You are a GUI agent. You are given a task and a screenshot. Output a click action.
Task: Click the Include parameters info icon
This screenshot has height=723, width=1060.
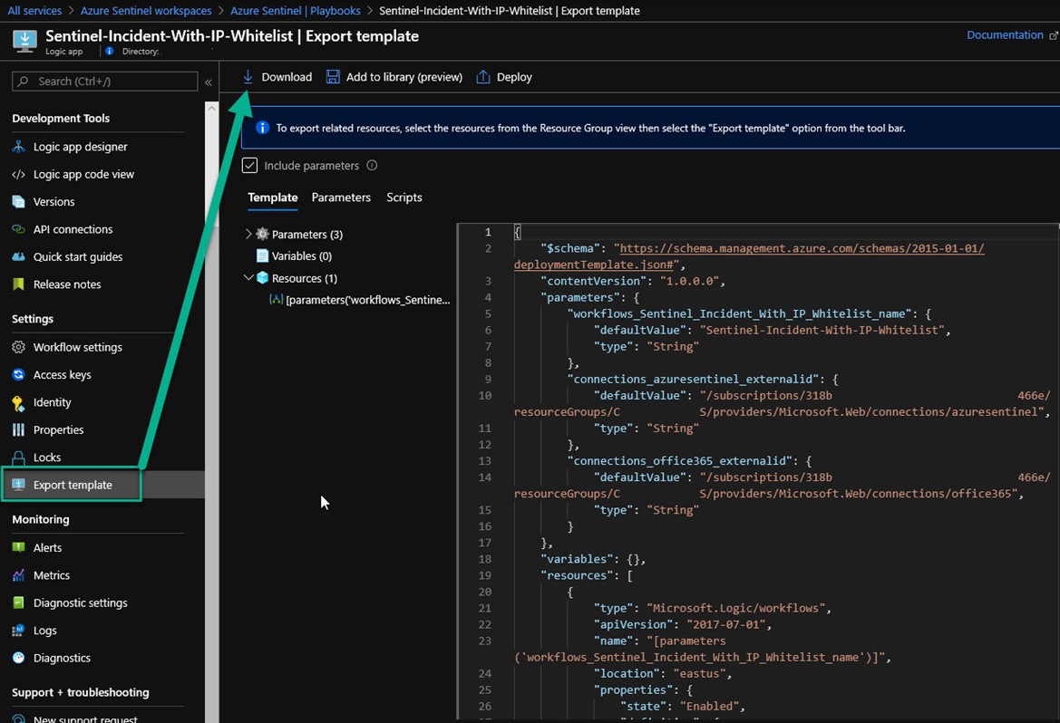click(372, 166)
